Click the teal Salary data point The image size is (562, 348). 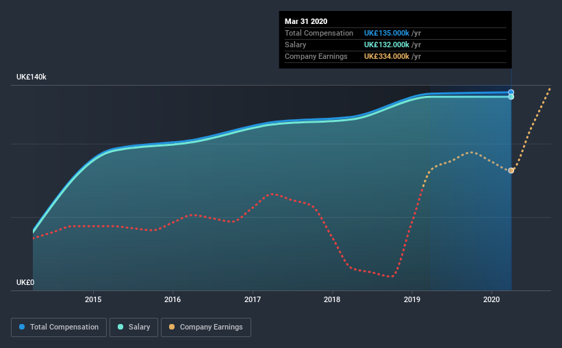tap(511, 97)
